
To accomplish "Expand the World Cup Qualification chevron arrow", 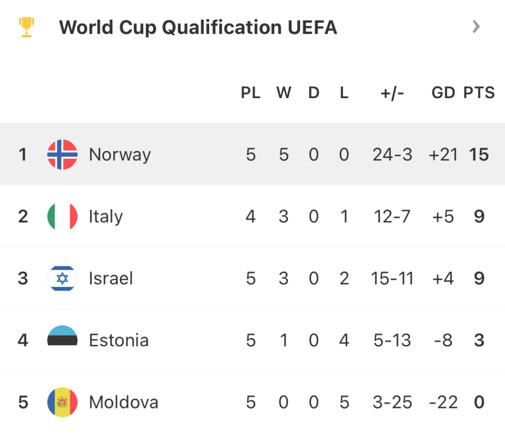I will pyautogui.click(x=476, y=27).
